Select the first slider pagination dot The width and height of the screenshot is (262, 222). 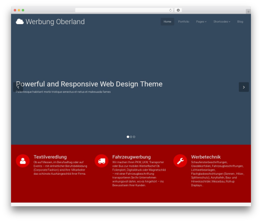(x=128, y=137)
